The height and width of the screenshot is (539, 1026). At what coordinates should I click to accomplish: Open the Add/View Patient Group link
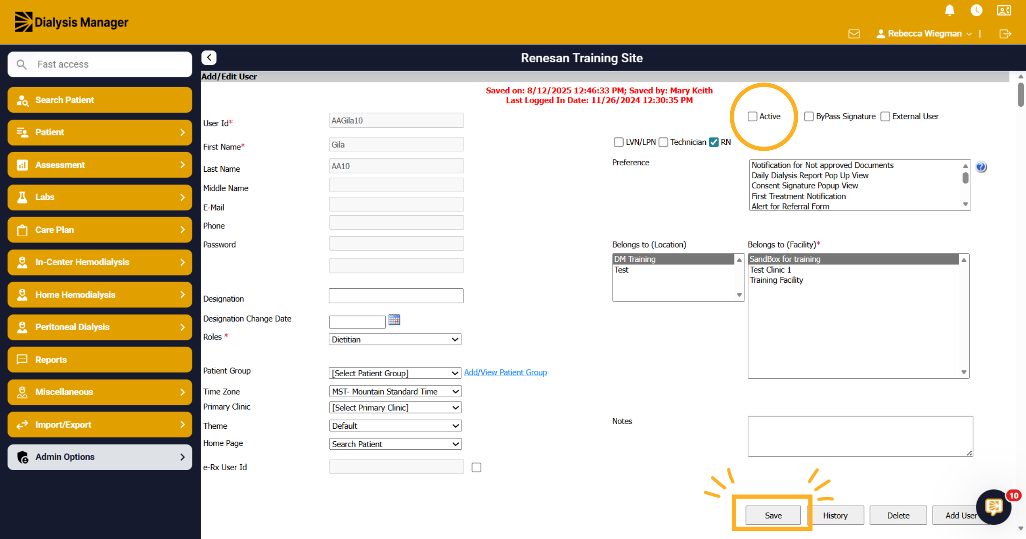pos(505,372)
